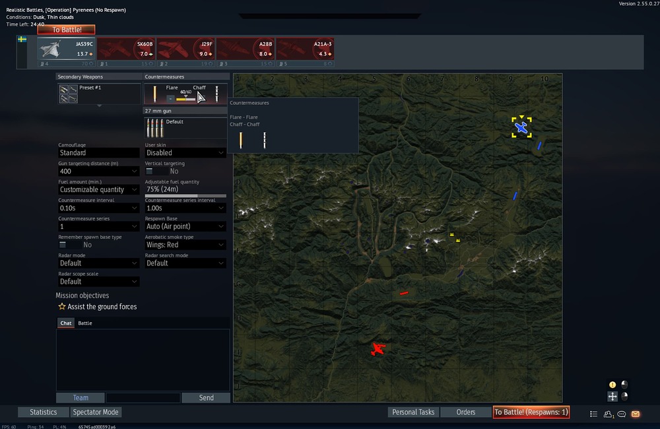This screenshot has width=660, height=429.
Task: Open the squad contacts icon showing 1
Action: [607, 414]
